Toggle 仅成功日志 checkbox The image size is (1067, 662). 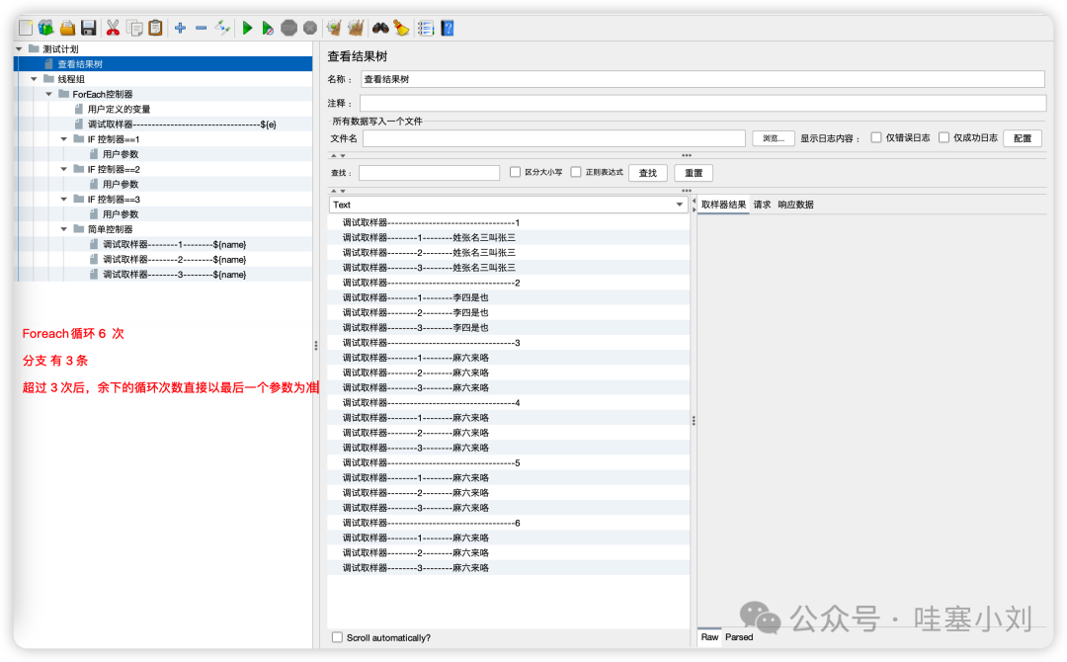pyautogui.click(x=944, y=137)
